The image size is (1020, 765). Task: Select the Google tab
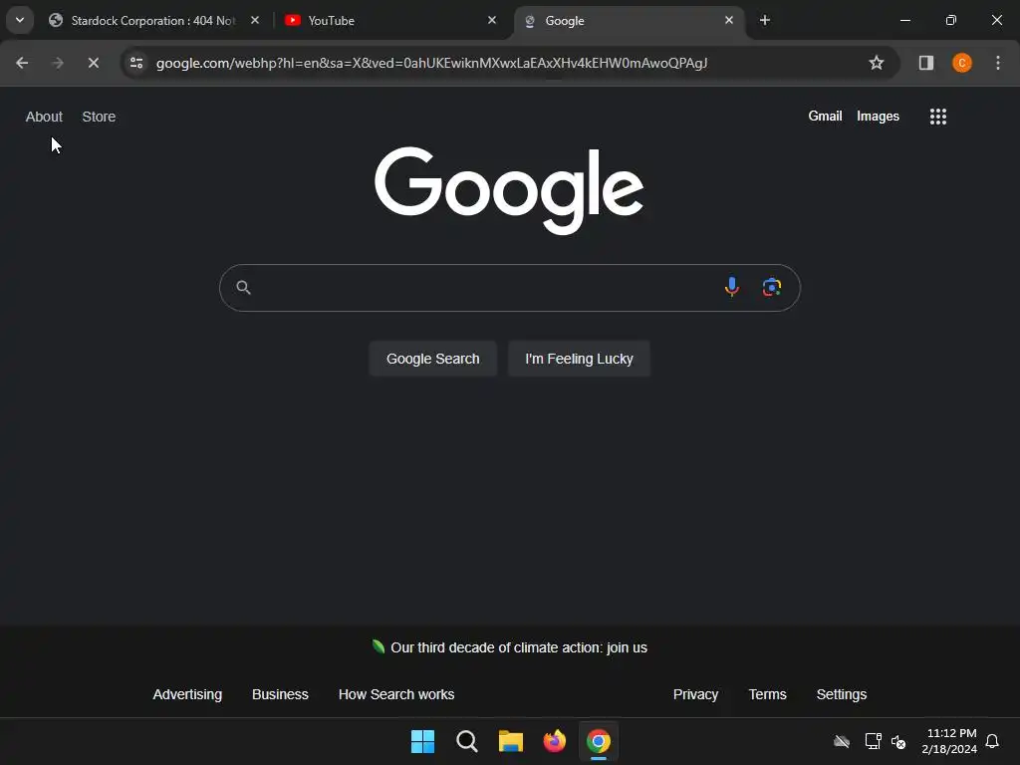pyautogui.click(x=629, y=20)
